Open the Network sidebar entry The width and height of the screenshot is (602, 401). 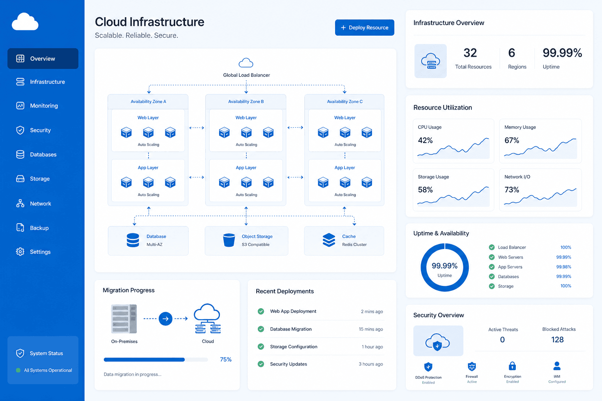coord(43,203)
